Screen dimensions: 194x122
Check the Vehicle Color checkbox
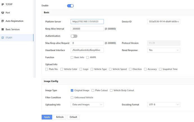tap(62, 69)
